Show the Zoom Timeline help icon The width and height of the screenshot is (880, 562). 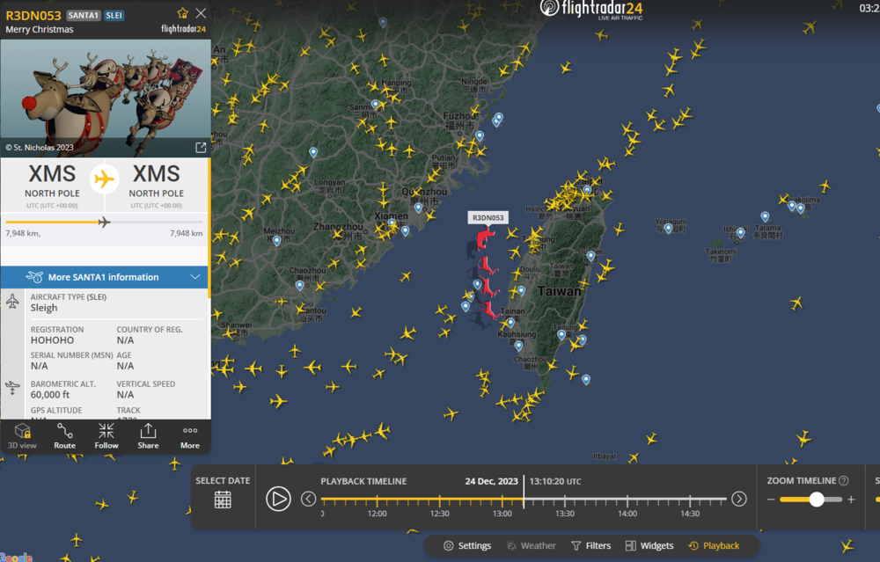click(844, 481)
